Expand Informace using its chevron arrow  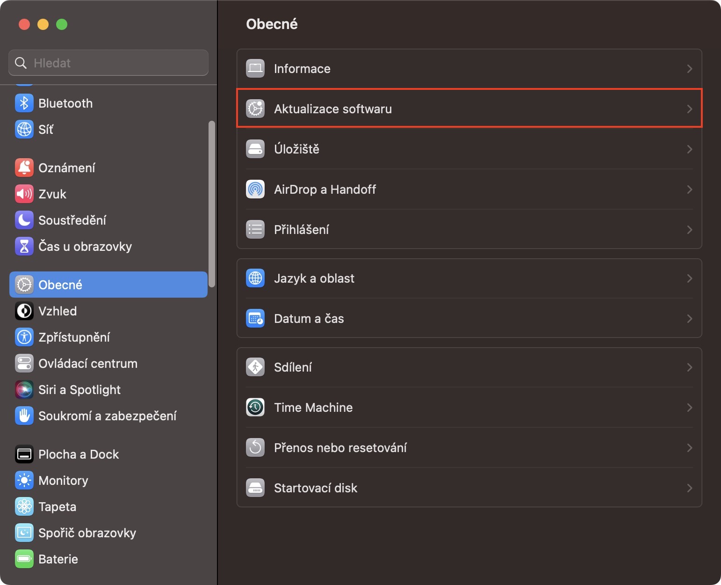[690, 69]
